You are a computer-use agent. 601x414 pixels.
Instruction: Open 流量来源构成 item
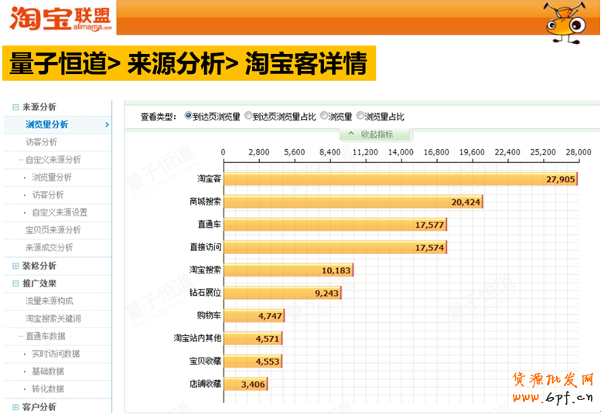tap(49, 301)
